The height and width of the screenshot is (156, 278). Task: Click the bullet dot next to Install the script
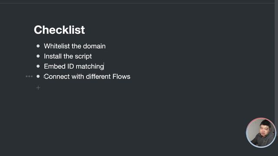pyautogui.click(x=38, y=56)
